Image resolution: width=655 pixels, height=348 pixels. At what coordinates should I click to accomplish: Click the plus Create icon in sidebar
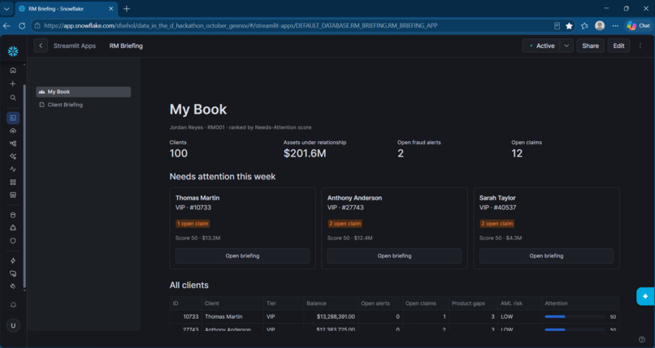click(x=13, y=84)
